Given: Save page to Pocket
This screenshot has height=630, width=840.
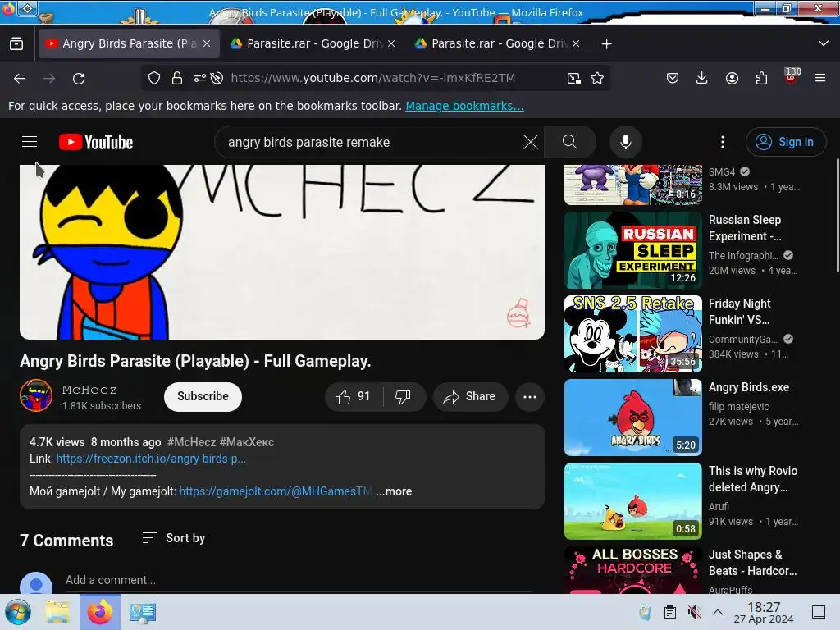Looking at the screenshot, I should coord(673,78).
